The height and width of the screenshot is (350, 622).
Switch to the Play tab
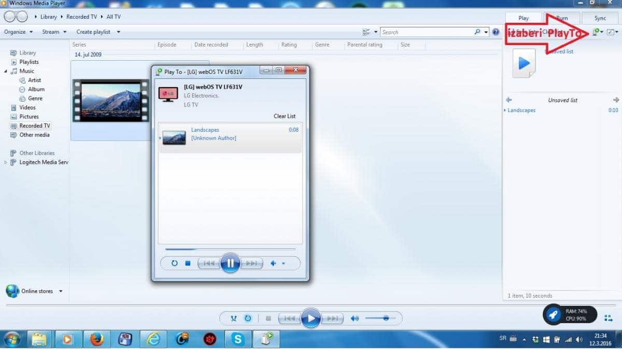tap(524, 18)
